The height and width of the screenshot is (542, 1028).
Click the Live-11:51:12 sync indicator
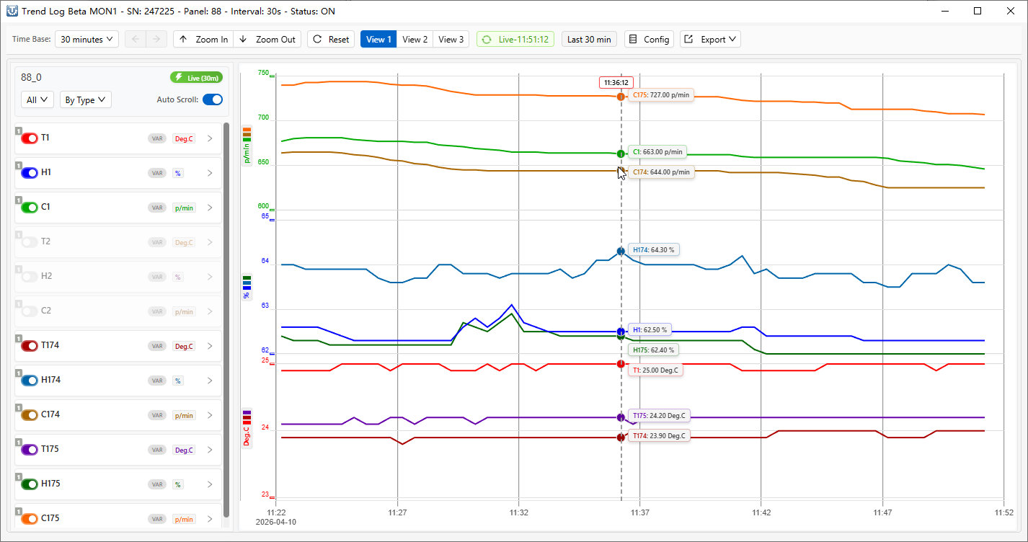[515, 40]
